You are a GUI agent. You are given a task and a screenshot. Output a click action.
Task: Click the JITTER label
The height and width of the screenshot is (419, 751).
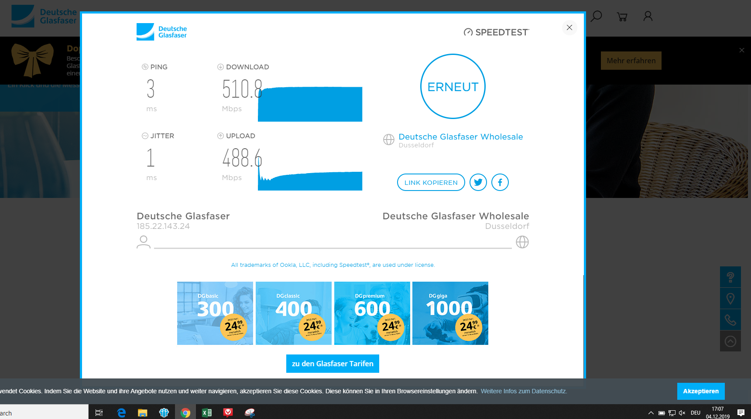pos(162,136)
